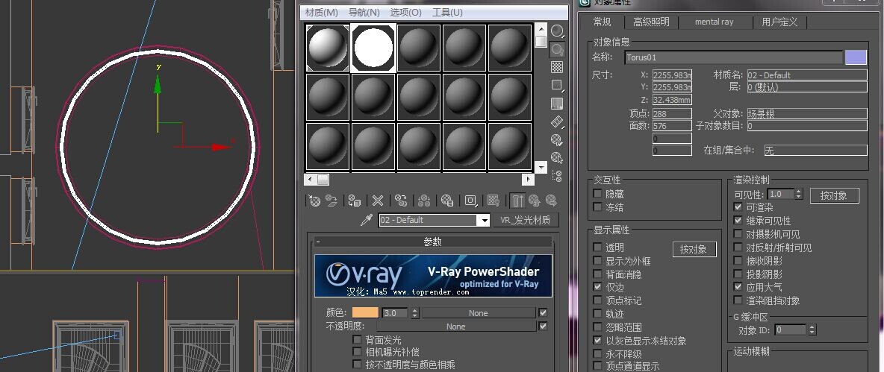Click the orange 颜色 swatch

click(365, 313)
